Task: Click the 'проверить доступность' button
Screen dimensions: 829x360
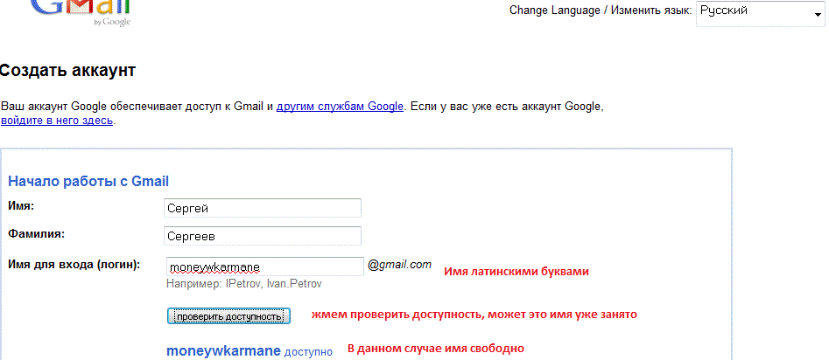Action: point(229,316)
